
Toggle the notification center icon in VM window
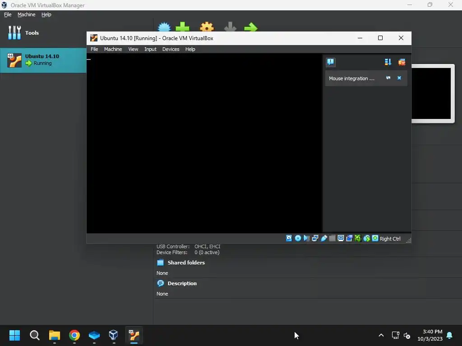331,62
